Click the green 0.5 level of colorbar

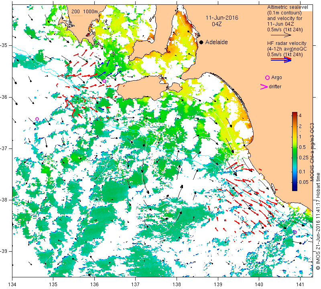tap(295, 147)
